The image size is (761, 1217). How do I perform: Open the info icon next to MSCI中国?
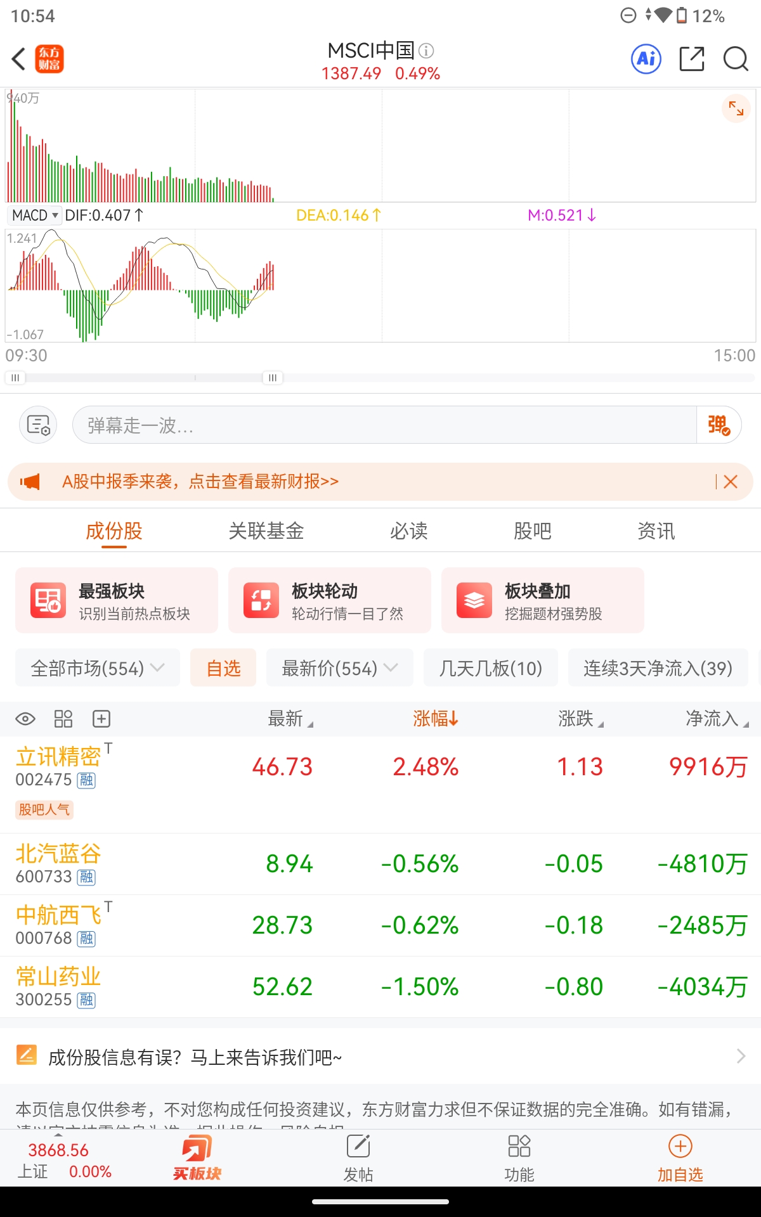[x=426, y=51]
